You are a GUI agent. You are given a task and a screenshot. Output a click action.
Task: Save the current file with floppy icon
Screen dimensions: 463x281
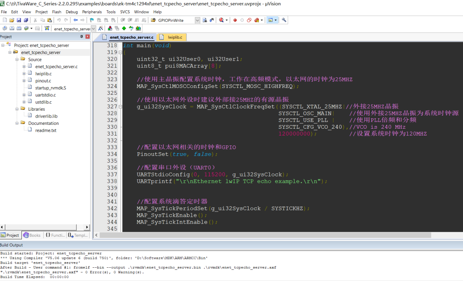coord(19,20)
